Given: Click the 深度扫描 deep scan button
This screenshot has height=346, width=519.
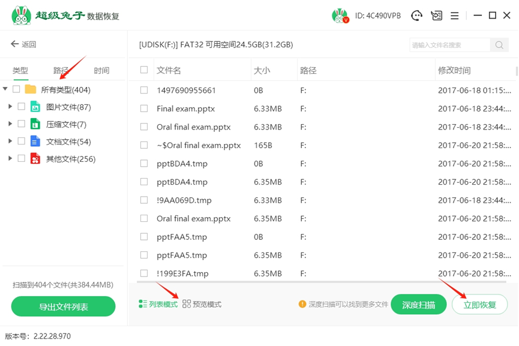Looking at the screenshot, I should point(418,305).
